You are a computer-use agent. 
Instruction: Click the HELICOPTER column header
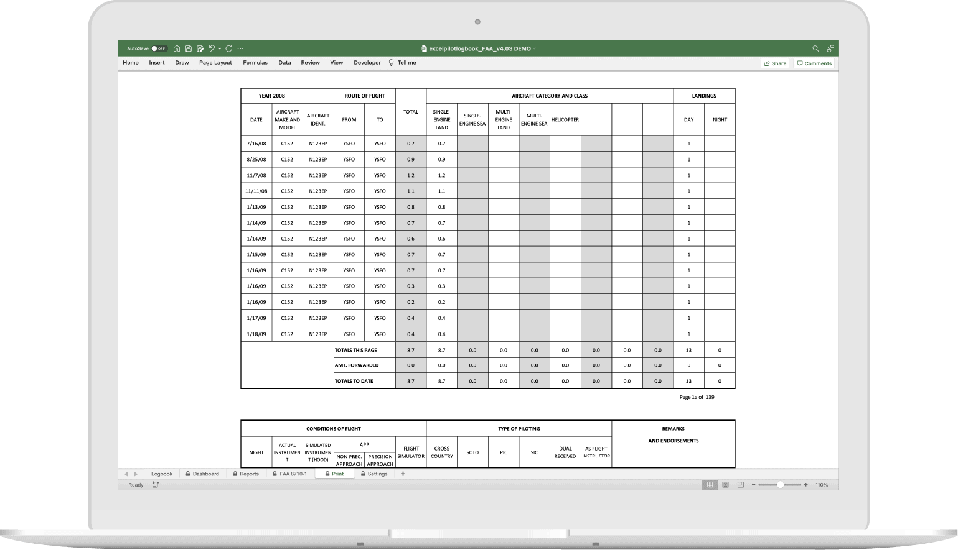coord(565,119)
